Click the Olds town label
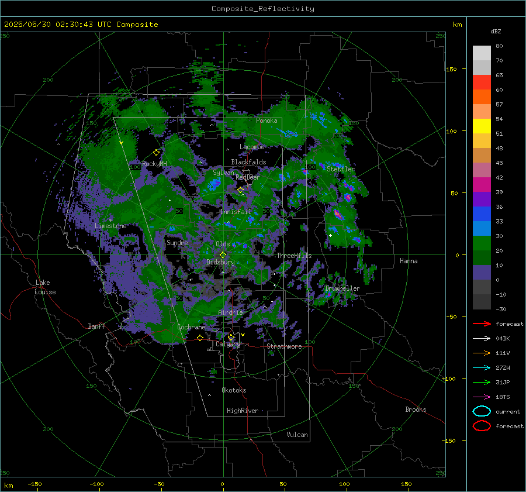Screen dimensions: 526x492 click(x=223, y=244)
